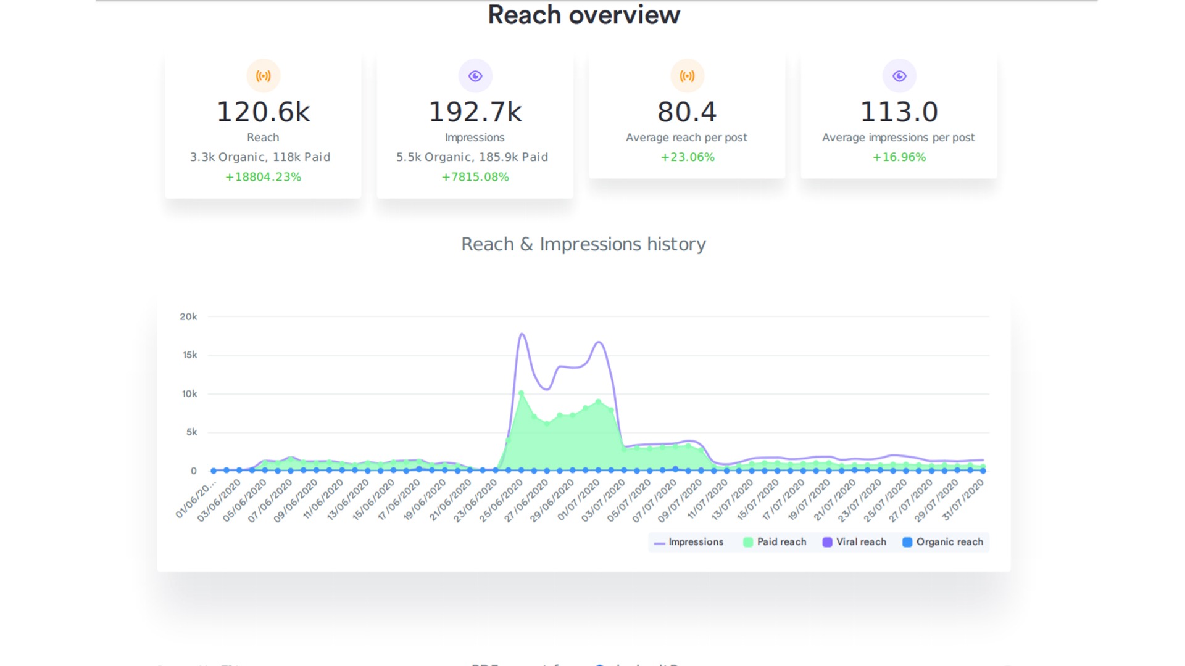Click the 120.6k Reach value

264,112
